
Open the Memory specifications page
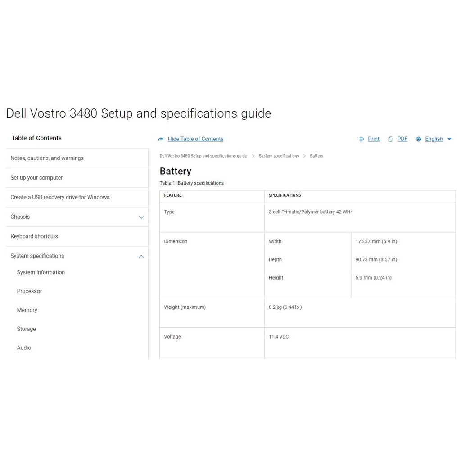[x=27, y=310]
